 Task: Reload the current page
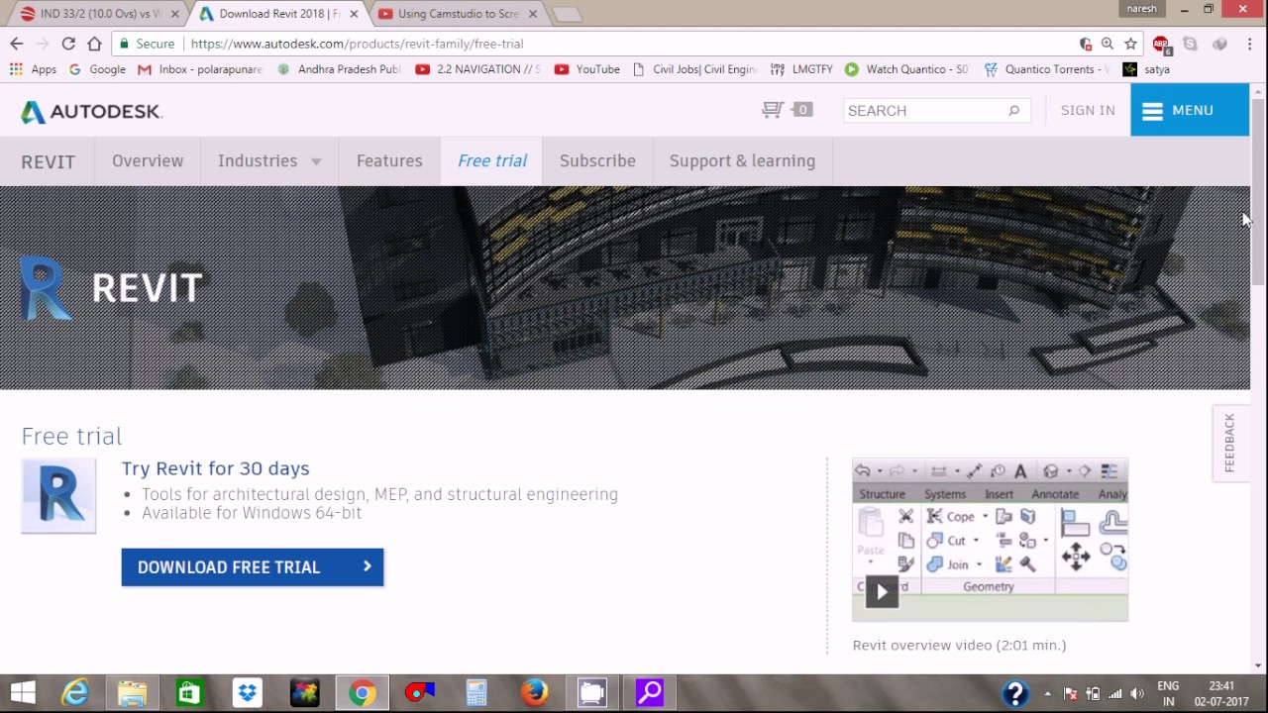(x=68, y=44)
